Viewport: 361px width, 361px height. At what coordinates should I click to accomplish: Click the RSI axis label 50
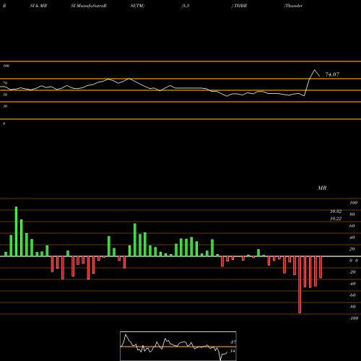click(x=5, y=95)
